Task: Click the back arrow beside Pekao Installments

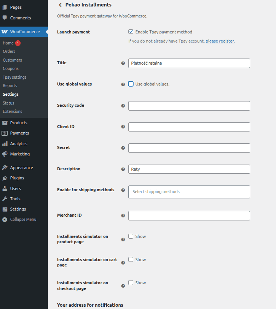Action: (x=60, y=5)
